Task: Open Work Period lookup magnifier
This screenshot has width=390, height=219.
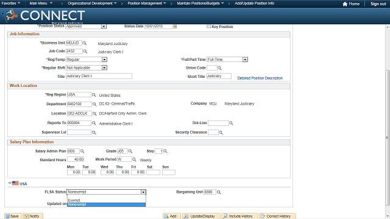Action: pyautogui.click(x=134, y=159)
